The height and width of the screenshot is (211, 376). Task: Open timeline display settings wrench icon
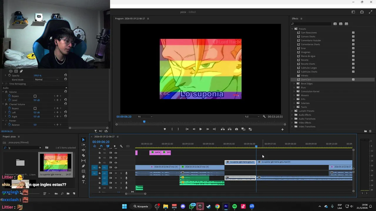[x=121, y=146]
